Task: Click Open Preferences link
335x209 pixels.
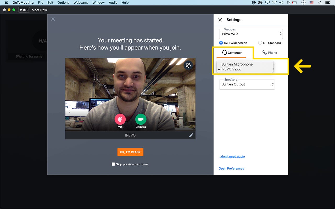Action: 231,169
